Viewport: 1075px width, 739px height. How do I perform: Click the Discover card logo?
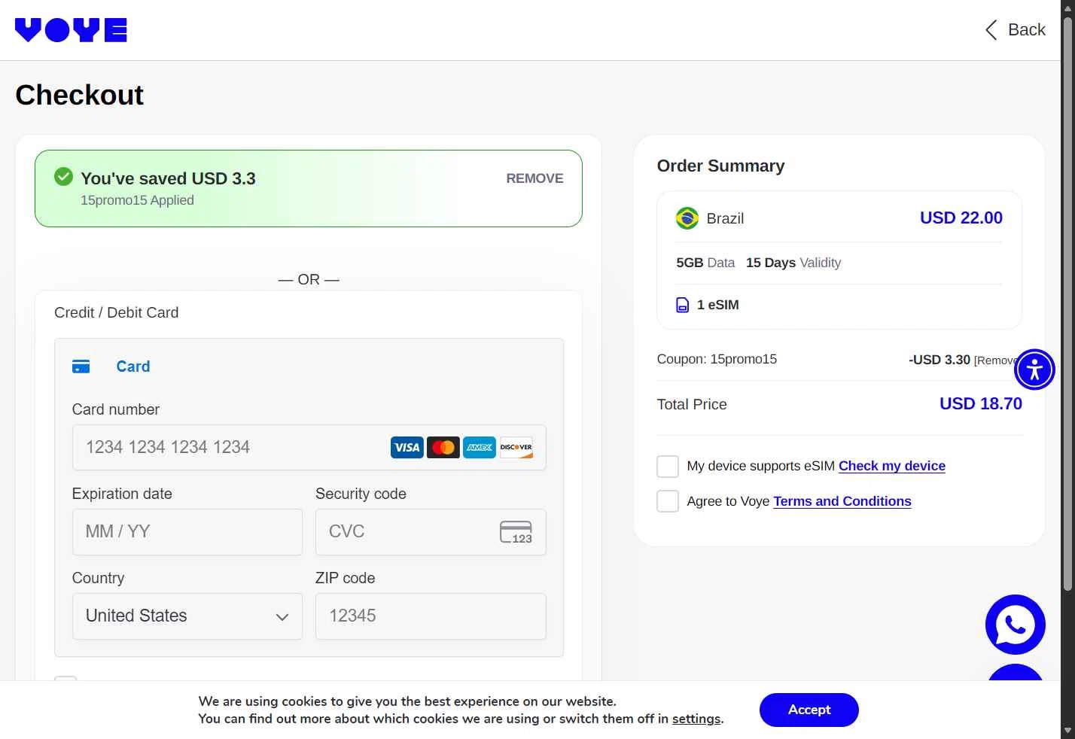[x=516, y=448]
